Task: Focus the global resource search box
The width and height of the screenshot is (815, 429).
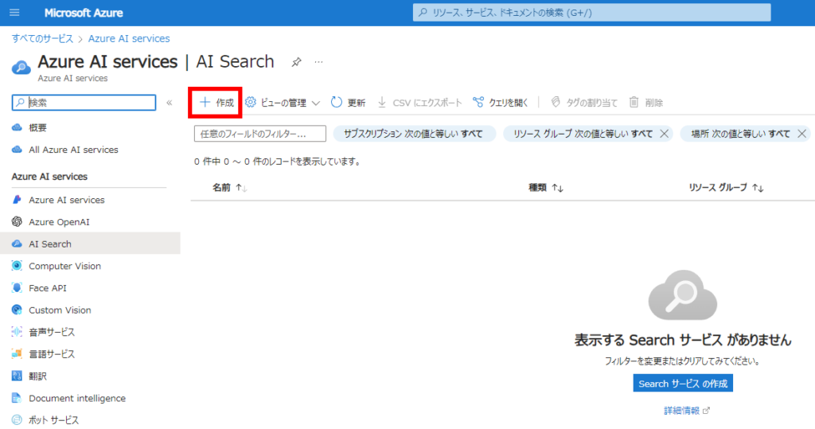Action: coord(591,13)
